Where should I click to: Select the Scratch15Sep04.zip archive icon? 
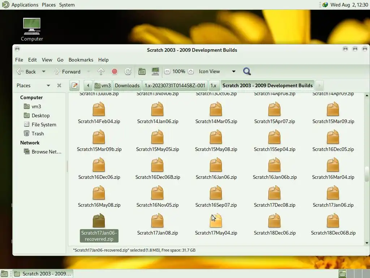coord(275,137)
